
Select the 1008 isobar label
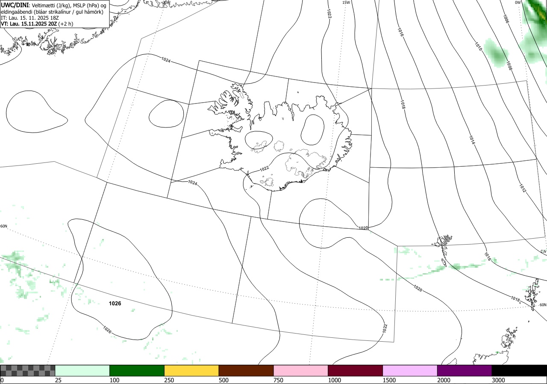point(509,66)
